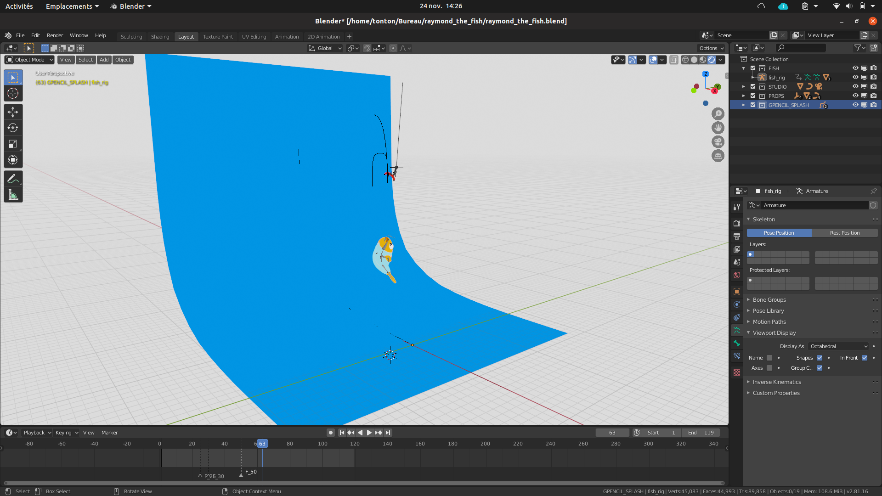This screenshot has height=496, width=882.
Task: Switch to the Shading workspace tab
Action: (160, 36)
